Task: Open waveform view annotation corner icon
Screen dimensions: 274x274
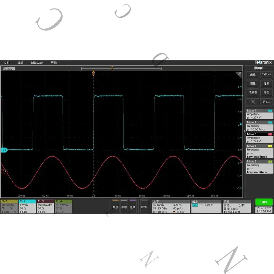Action: click(239, 74)
